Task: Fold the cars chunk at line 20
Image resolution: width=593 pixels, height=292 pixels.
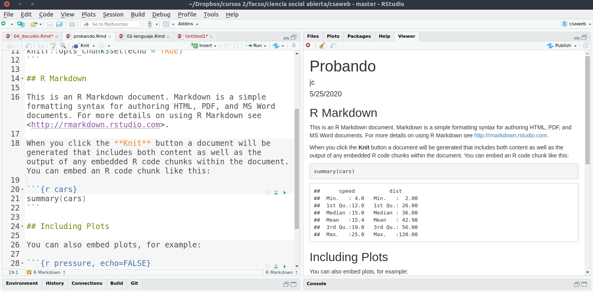Action: click(23, 190)
